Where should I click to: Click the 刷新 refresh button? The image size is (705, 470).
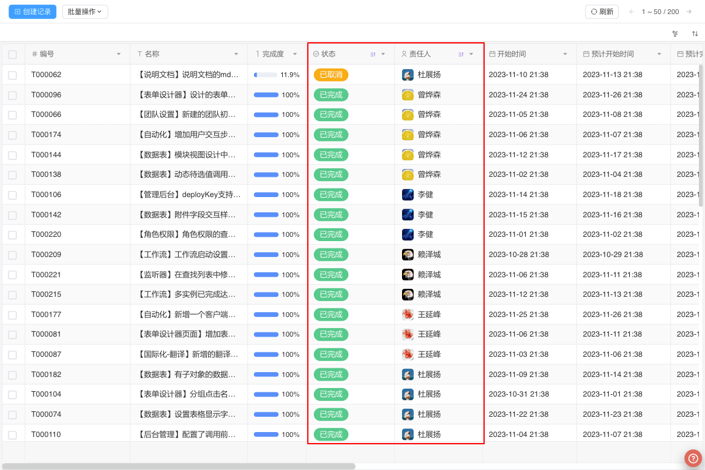601,11
